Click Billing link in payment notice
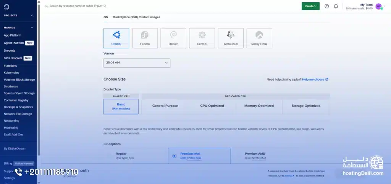Image resolution: width=391 pixels, height=184 pixels. (289, 176)
